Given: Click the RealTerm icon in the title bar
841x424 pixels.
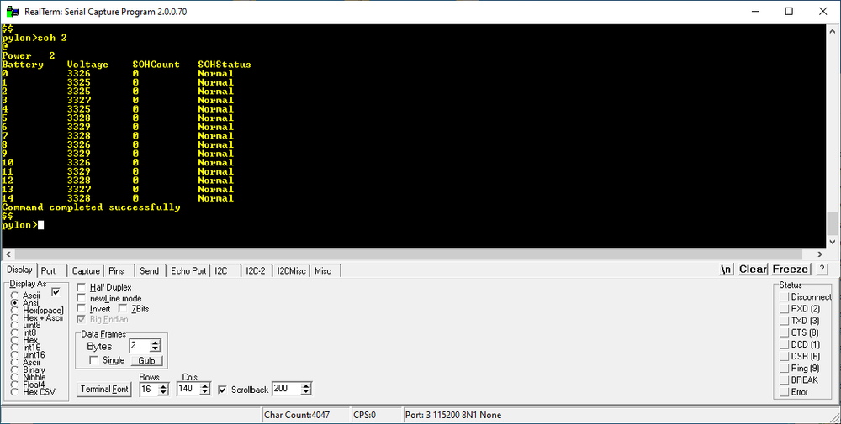Looking at the screenshot, I should [x=11, y=11].
